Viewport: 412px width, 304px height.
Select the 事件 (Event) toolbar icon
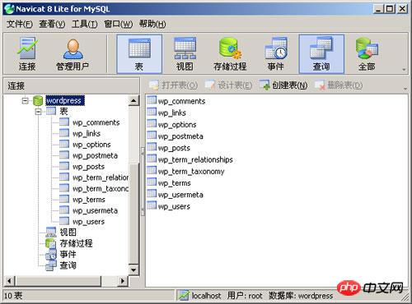coord(276,54)
